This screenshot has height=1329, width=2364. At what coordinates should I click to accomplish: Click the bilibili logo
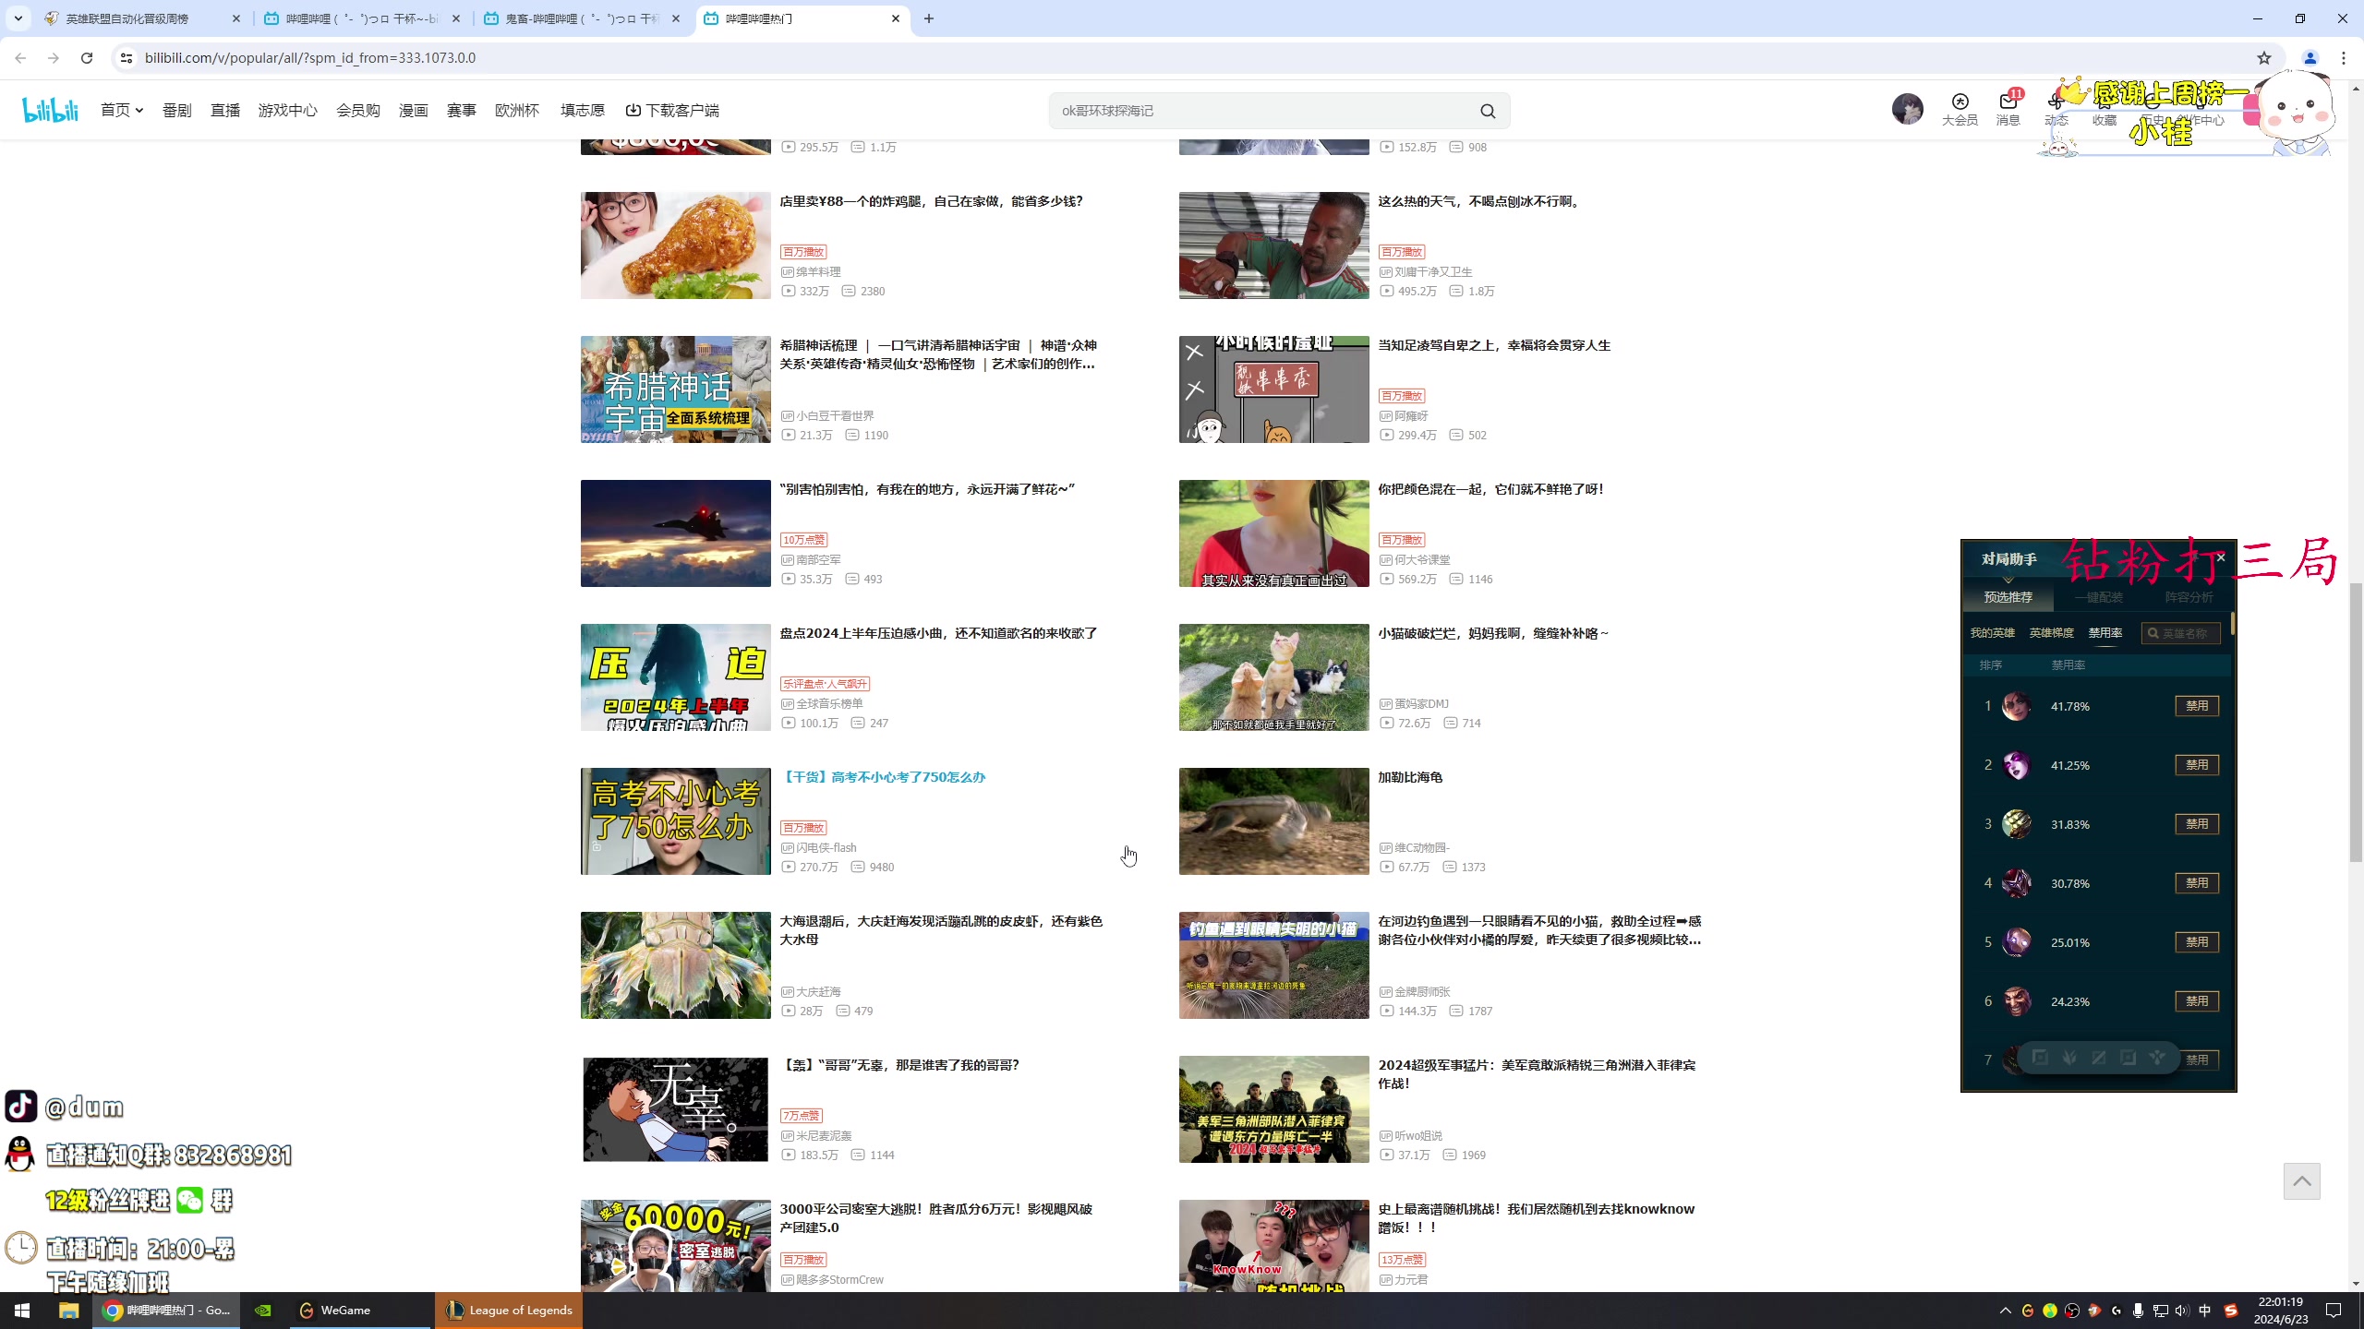pos(51,110)
